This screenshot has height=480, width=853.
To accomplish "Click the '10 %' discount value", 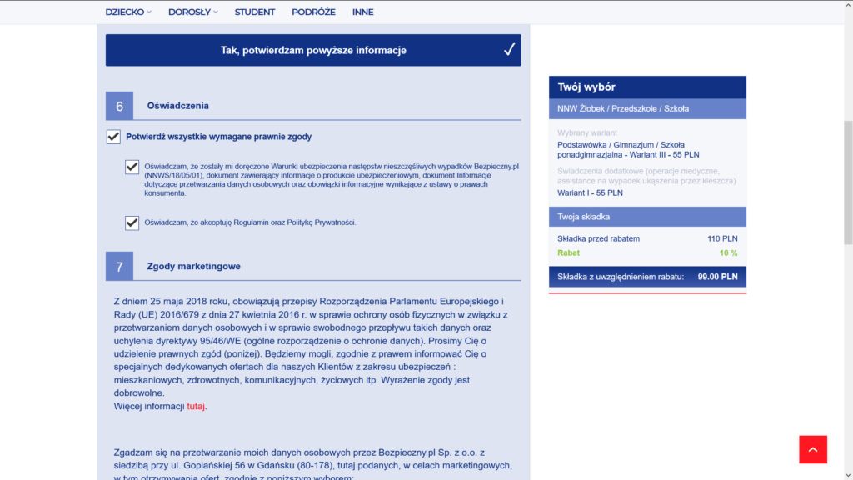I will pos(728,252).
